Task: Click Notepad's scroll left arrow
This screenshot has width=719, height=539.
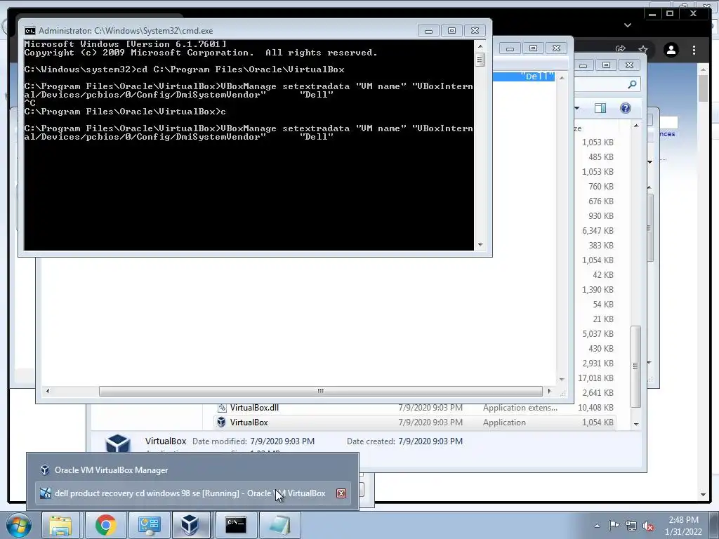Action: pyautogui.click(x=48, y=391)
